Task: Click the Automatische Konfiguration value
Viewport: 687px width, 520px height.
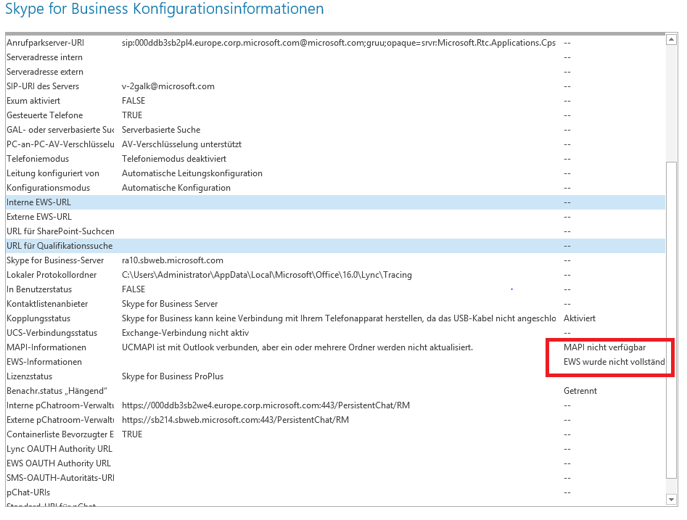Action: (x=176, y=188)
